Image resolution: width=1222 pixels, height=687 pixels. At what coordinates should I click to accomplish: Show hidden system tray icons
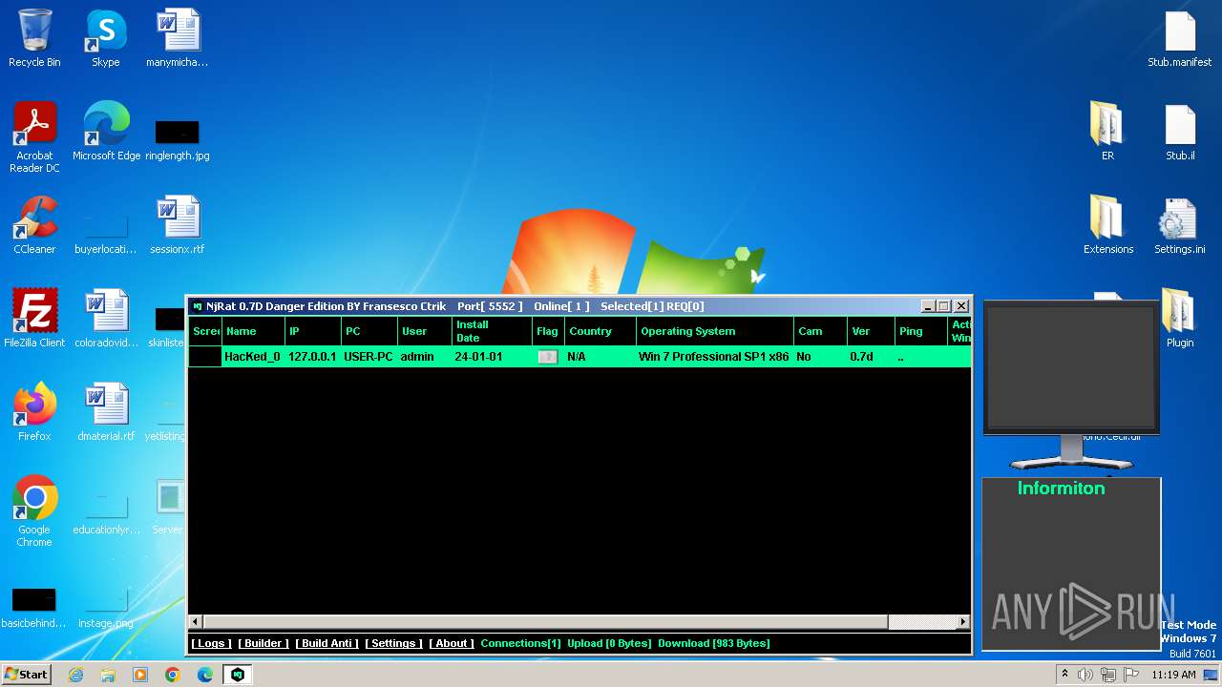pos(1064,675)
